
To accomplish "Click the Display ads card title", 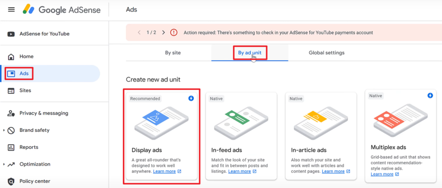I will click(147, 150).
